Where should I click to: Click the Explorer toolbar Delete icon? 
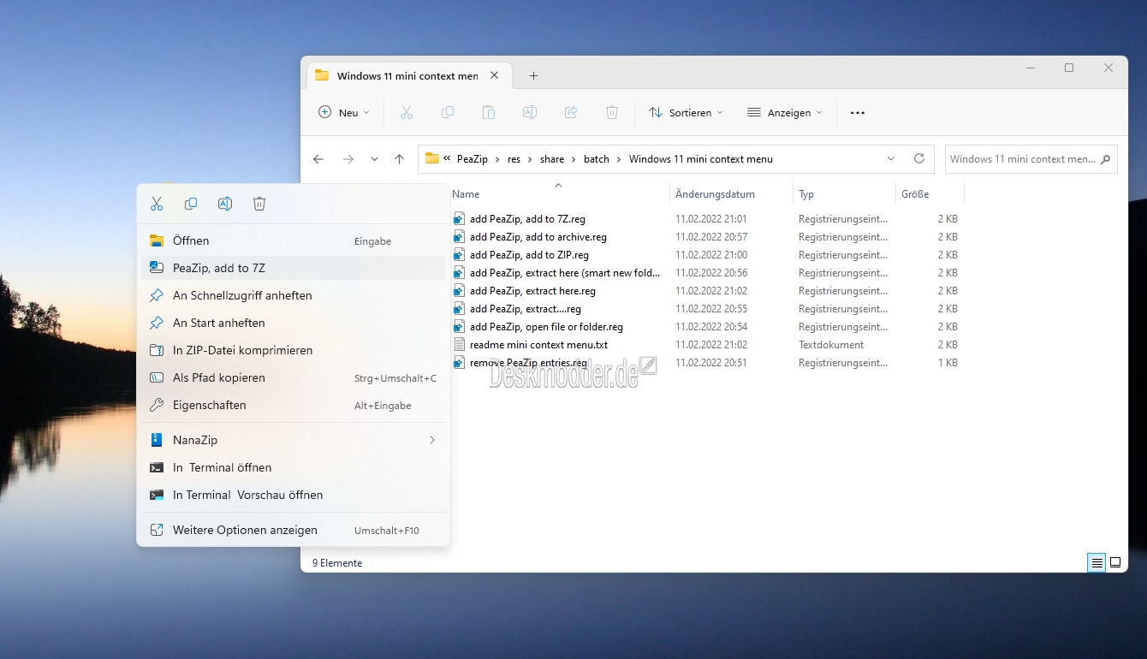tap(612, 112)
